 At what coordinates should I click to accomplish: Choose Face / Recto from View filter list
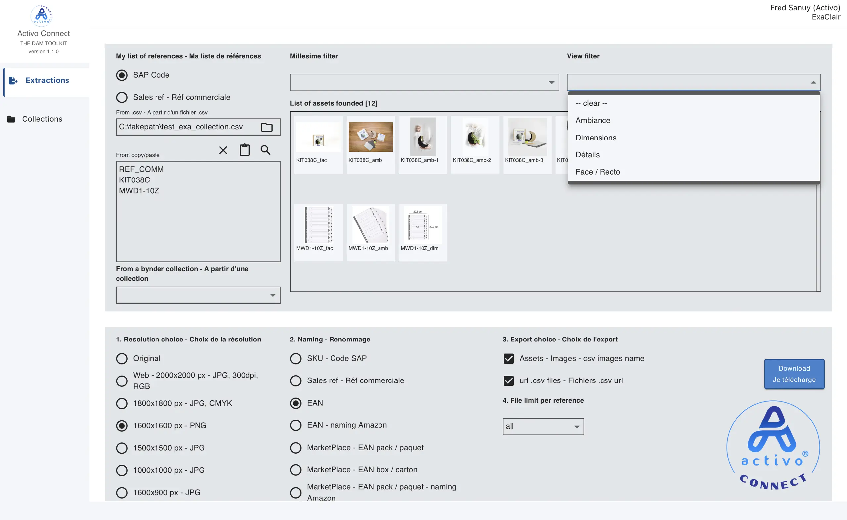598,172
